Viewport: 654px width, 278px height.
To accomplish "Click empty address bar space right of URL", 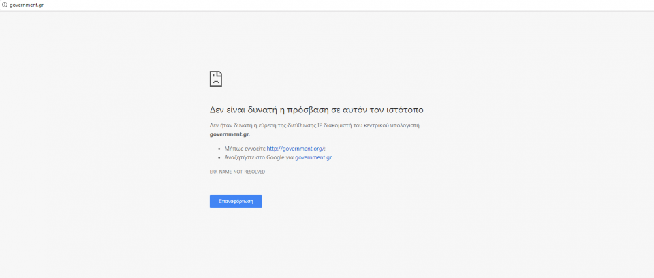I will pos(341,5).
